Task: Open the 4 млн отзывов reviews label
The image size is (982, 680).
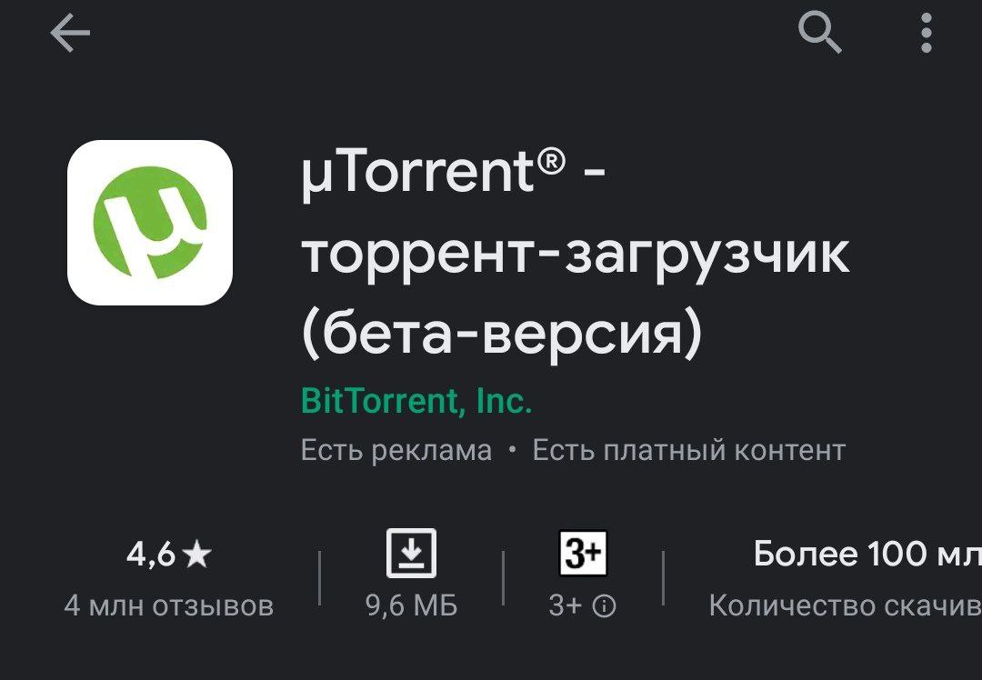Action: coord(169,605)
